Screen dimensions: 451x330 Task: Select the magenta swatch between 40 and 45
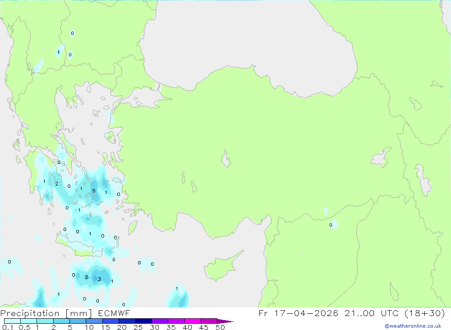(x=193, y=321)
